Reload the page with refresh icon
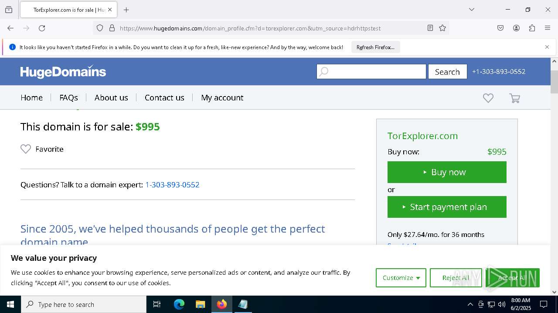558x313 pixels. click(x=42, y=28)
